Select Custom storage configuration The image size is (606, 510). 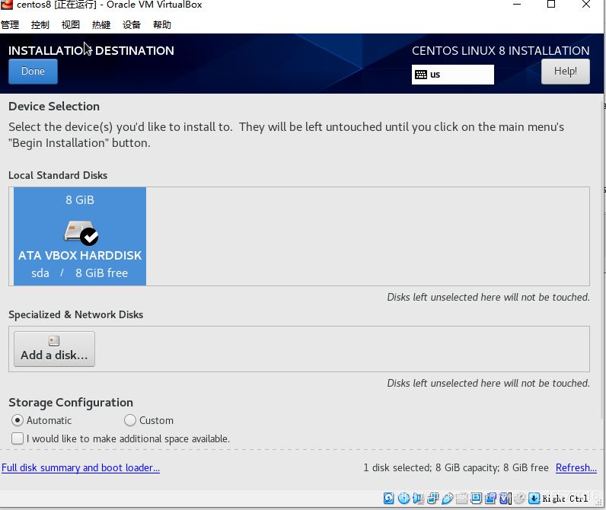(x=130, y=420)
